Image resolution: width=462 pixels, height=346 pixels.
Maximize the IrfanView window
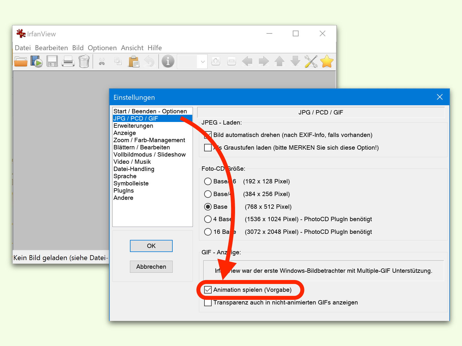pyautogui.click(x=296, y=33)
